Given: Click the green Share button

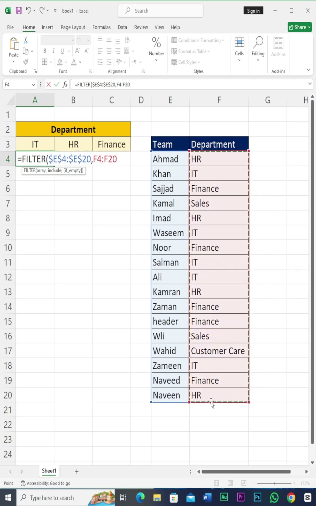Looking at the screenshot, I should click(x=300, y=27).
